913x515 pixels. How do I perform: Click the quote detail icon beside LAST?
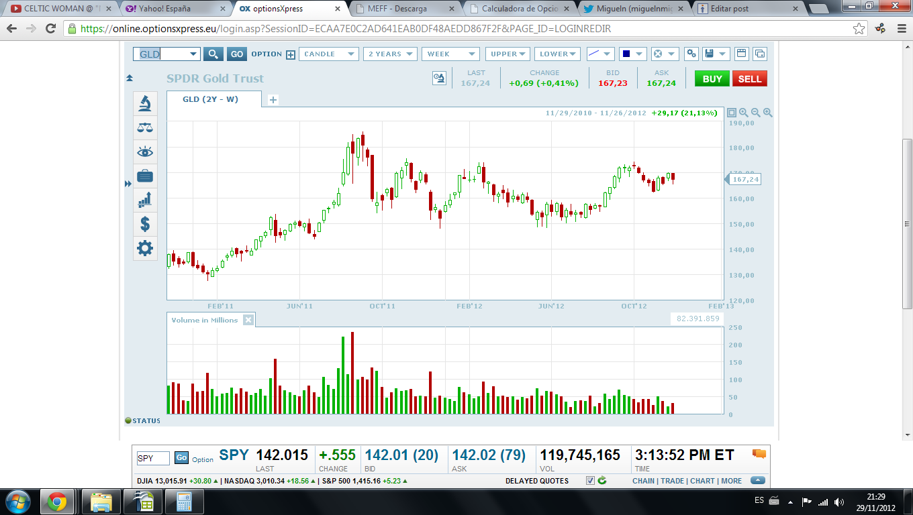click(x=439, y=78)
